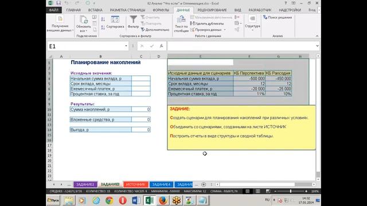Open the РЕЦЕНЗИРОВАНИЕ tab
Viewport: 367px width, 206px height.
(212, 10)
